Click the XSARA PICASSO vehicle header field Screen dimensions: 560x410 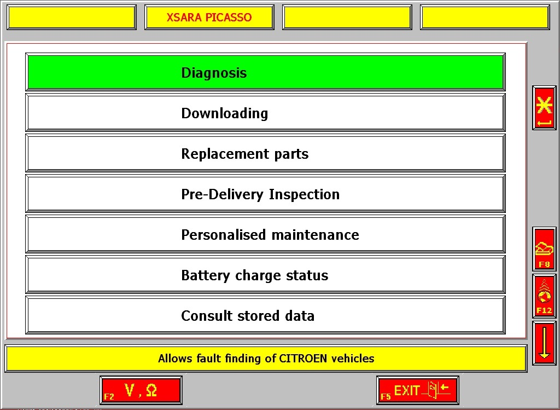pos(209,18)
